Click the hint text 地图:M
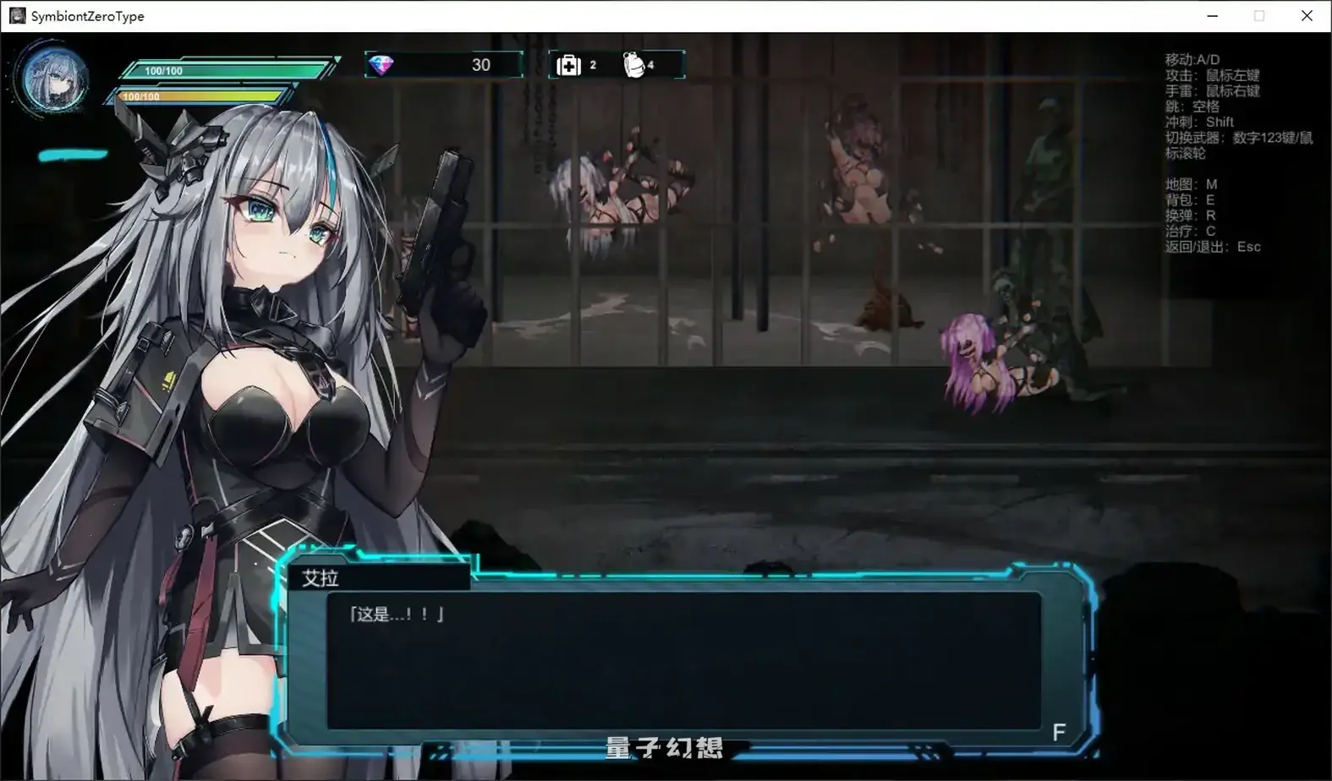Screen dimensions: 1332x781 pos(1191,184)
